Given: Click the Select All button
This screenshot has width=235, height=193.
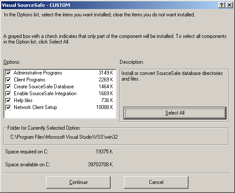Looking at the screenshot, I should point(175,113).
